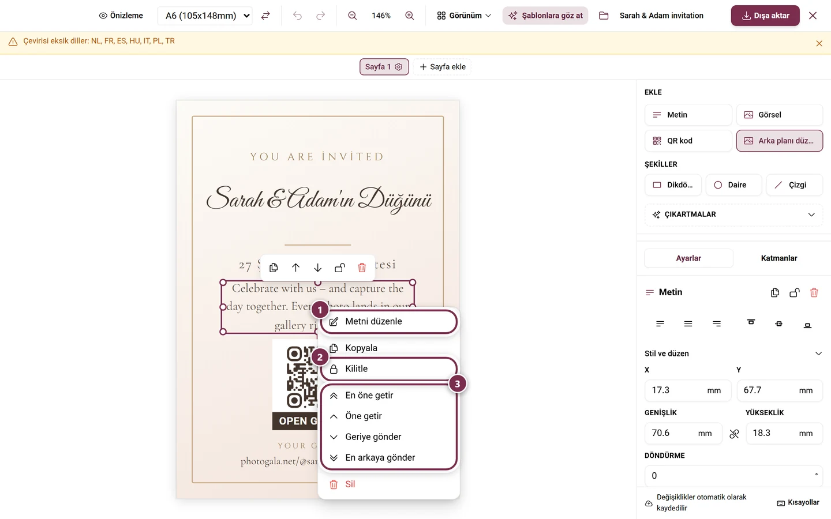Viewport: 831px width, 519px height.
Task: Toggle the lock in Metin panel header
Action: 795,292
